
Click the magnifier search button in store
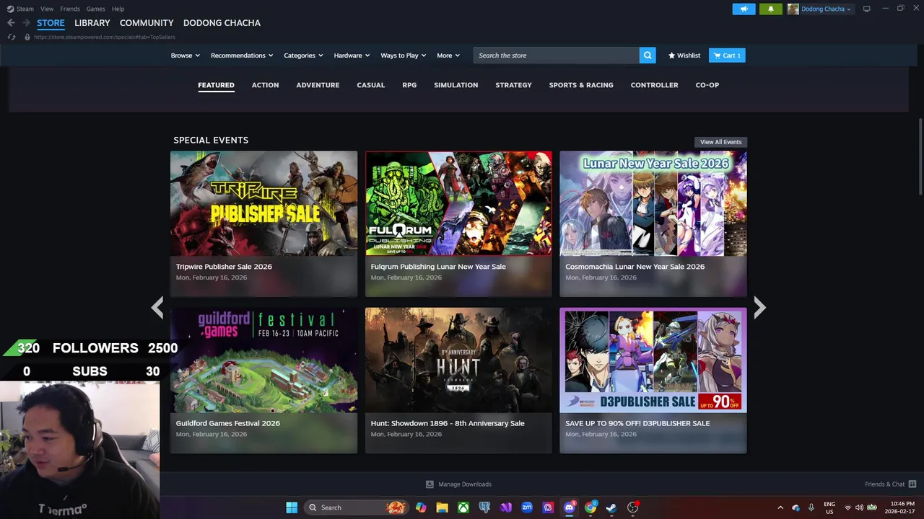coord(648,56)
